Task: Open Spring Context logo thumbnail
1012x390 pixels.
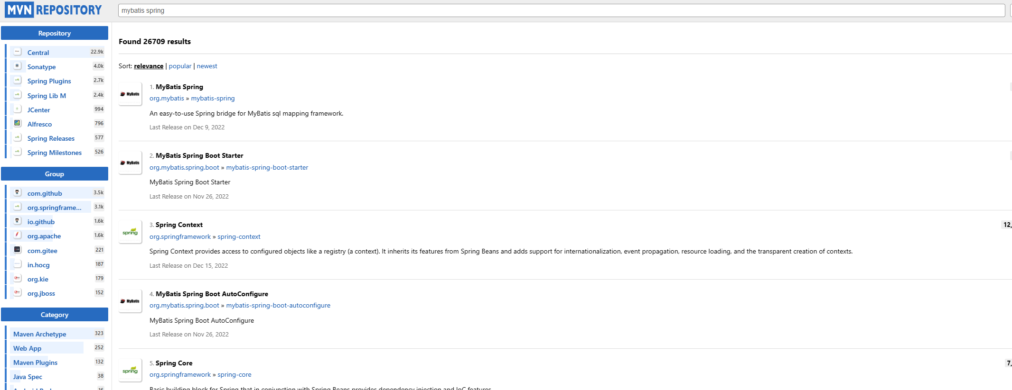Action: tap(130, 232)
